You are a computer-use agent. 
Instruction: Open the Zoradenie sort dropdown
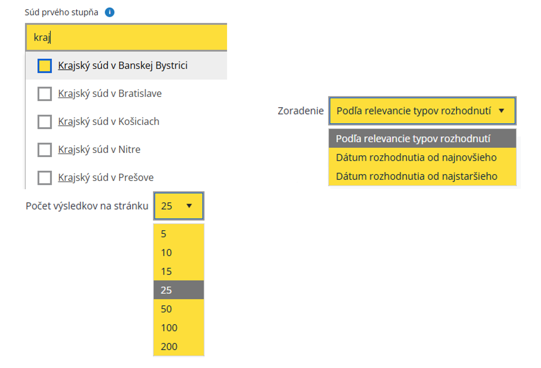[414, 111]
